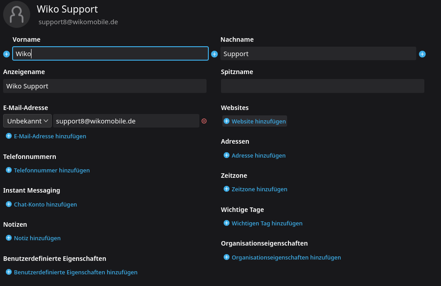Click plus icon left of Vorname field
The height and width of the screenshot is (286, 441).
click(6, 54)
